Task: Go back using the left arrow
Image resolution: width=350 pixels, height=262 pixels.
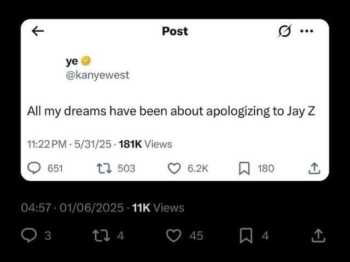Action: coord(38,31)
